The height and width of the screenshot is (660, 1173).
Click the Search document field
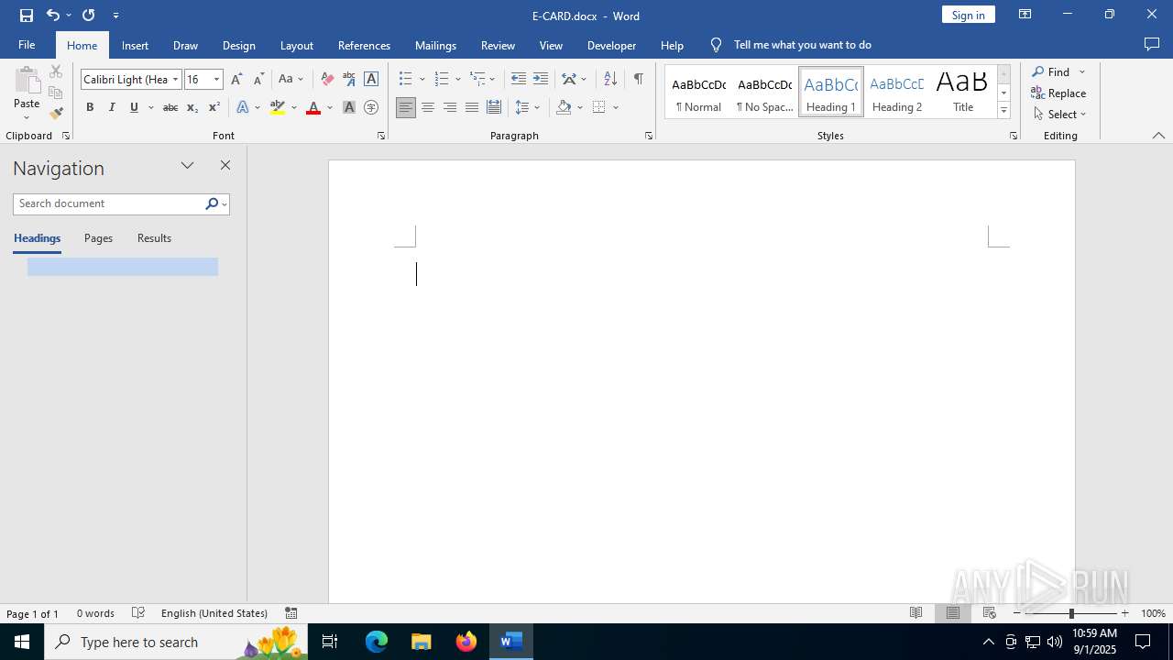coord(108,203)
